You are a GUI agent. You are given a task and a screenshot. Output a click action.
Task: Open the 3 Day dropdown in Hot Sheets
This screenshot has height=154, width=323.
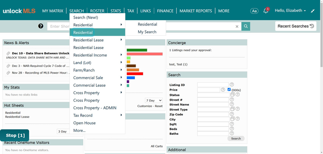point(64,131)
